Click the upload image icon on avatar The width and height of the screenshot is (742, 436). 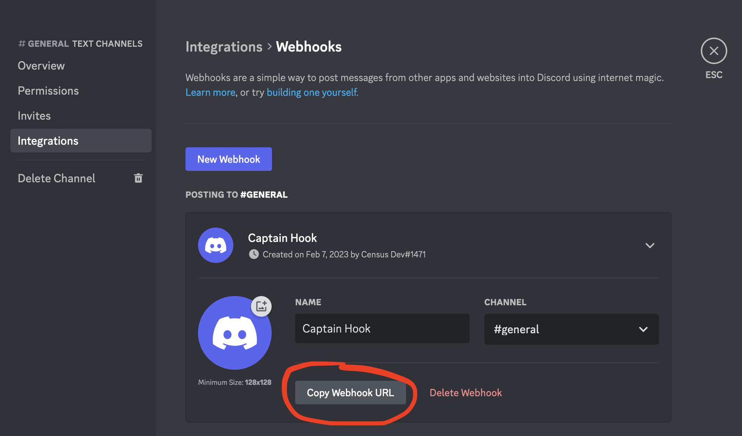click(261, 306)
